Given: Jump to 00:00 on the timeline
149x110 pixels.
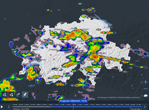Looking at the screenshot, I should pyautogui.click(x=133, y=105).
